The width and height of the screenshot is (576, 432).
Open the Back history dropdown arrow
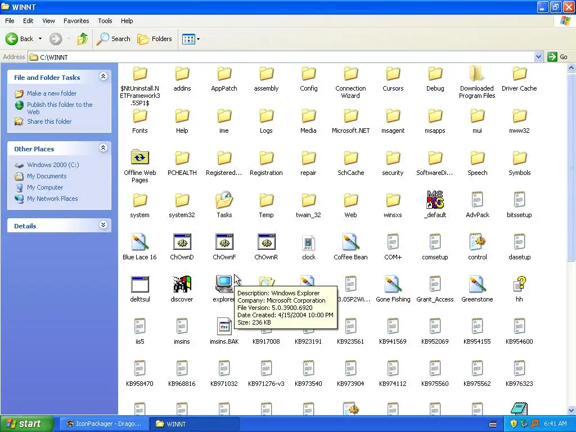pyautogui.click(x=40, y=39)
